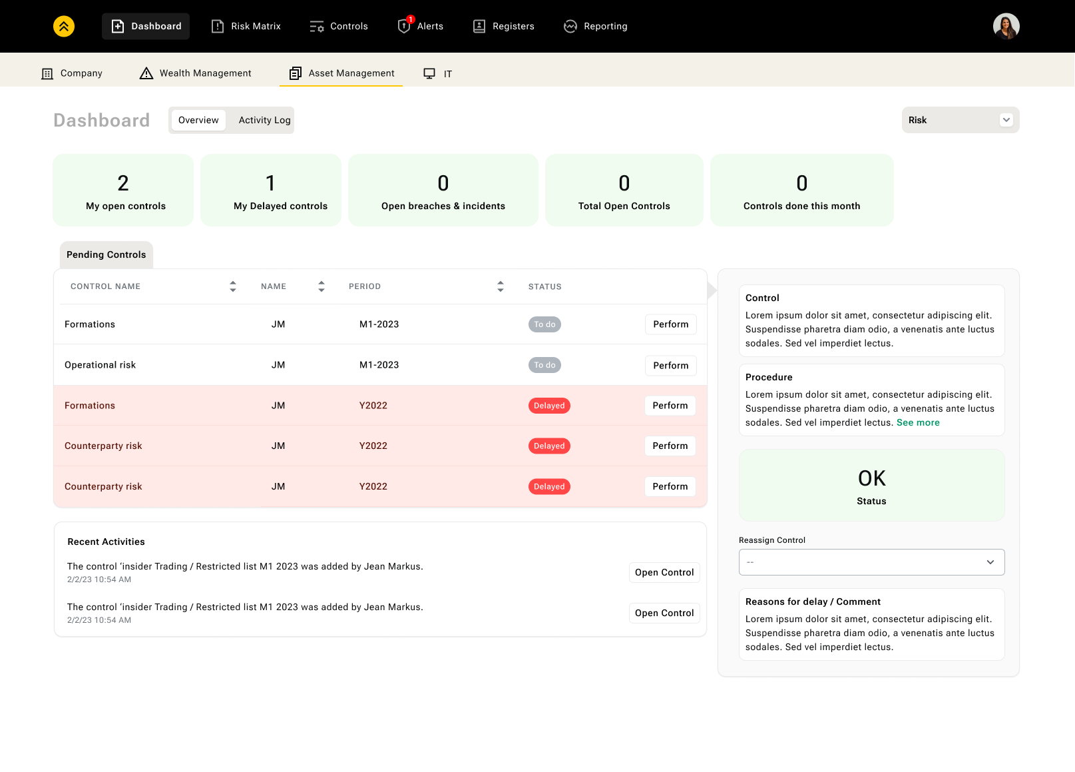
Task: Open the Reporting chart icon
Action: click(x=570, y=27)
